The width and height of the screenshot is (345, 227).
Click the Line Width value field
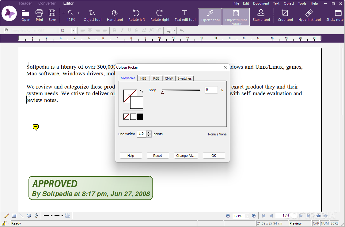click(x=142, y=134)
